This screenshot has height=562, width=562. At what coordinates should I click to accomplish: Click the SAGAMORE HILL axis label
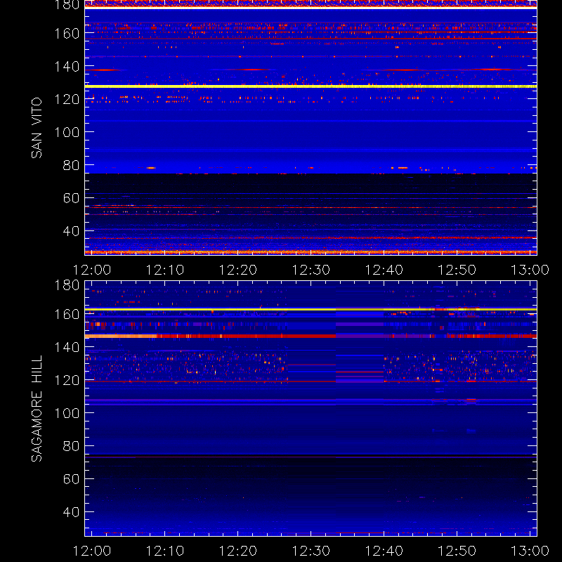point(37,409)
